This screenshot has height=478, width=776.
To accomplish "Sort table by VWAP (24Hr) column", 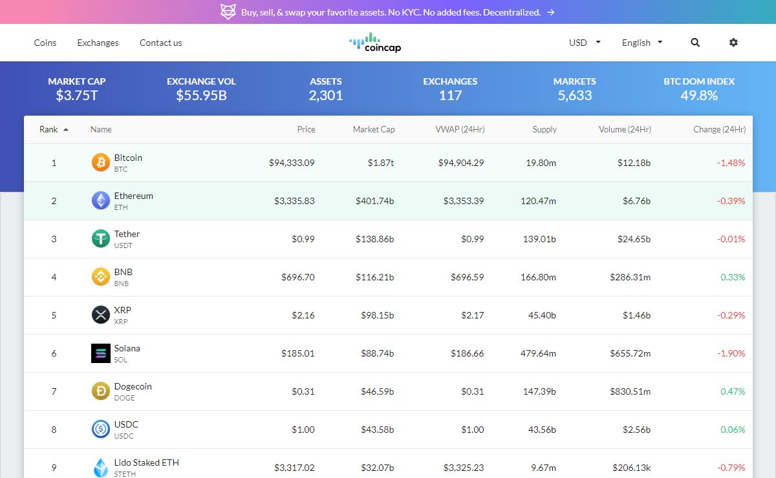I will point(460,129).
